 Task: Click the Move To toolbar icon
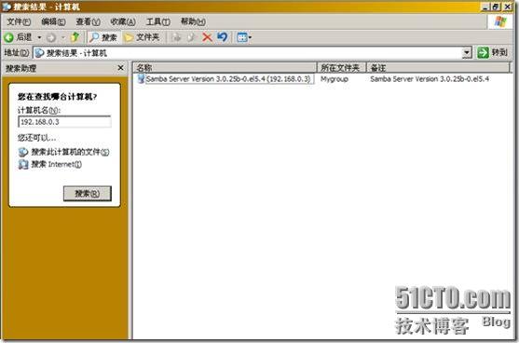point(176,37)
